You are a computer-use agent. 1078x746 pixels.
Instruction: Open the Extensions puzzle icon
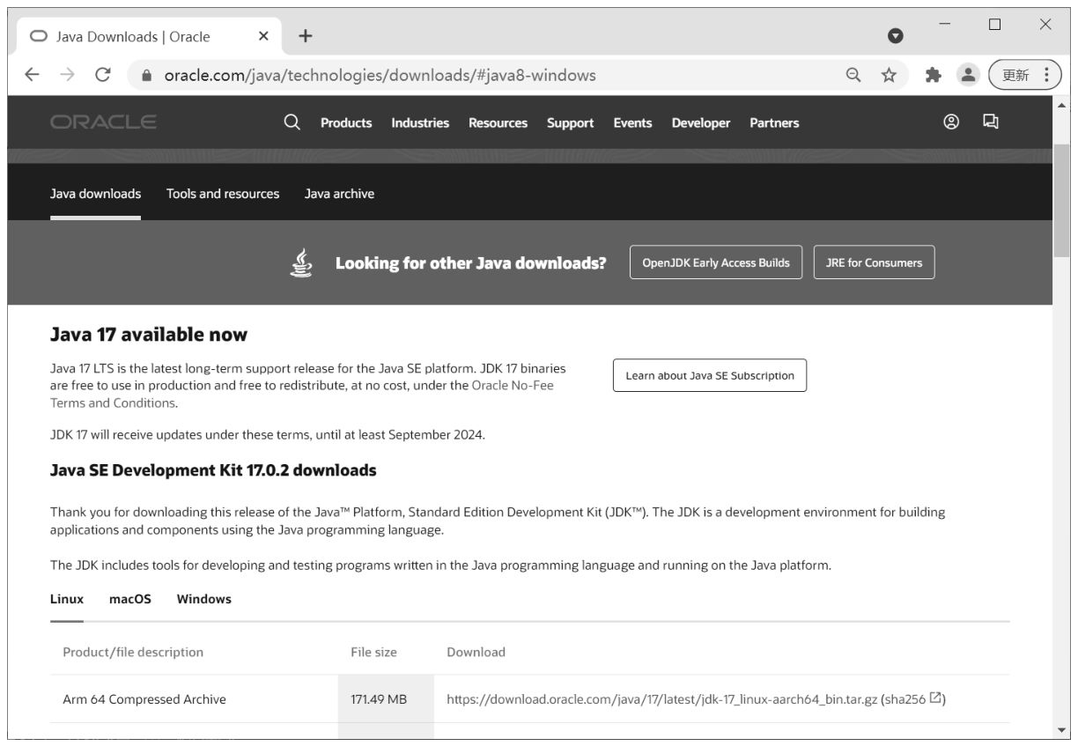pyautogui.click(x=934, y=75)
